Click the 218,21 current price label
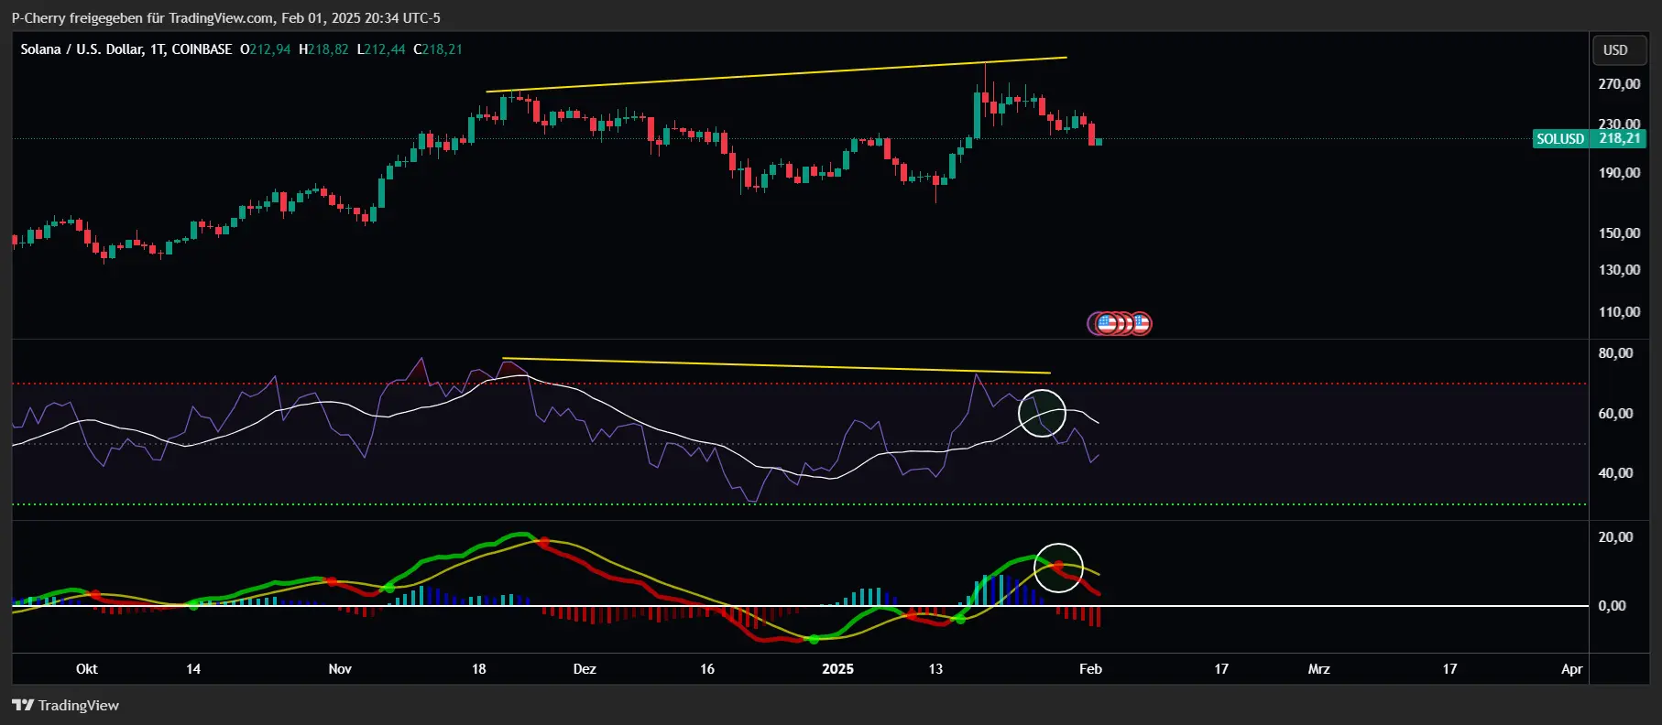The width and height of the screenshot is (1662, 725). pos(1619,139)
